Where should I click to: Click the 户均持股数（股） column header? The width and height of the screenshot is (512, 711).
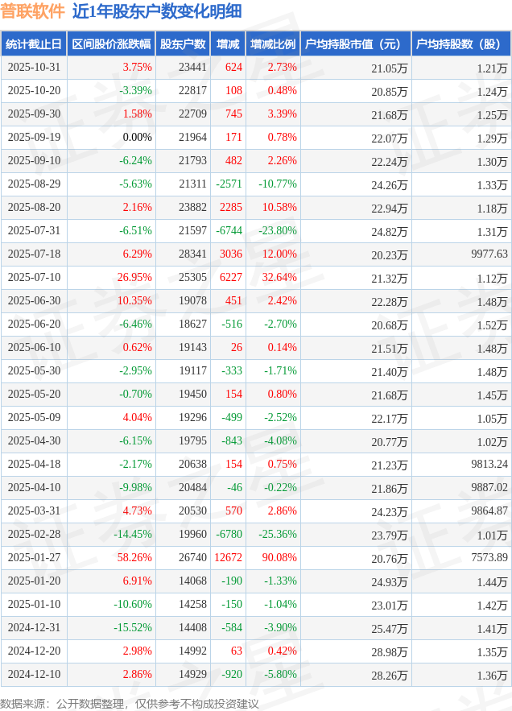click(x=460, y=44)
